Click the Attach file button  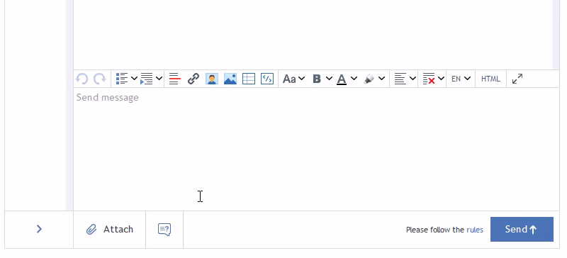pyautogui.click(x=110, y=229)
